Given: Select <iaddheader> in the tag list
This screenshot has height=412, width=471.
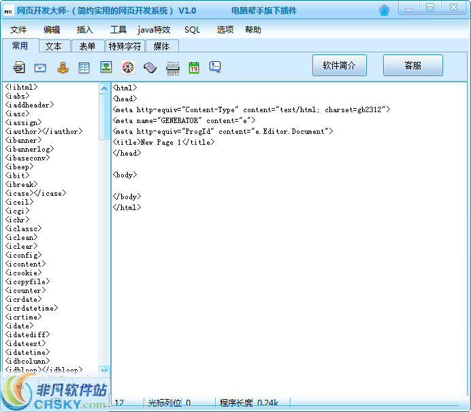Looking at the screenshot, I should click(29, 105).
